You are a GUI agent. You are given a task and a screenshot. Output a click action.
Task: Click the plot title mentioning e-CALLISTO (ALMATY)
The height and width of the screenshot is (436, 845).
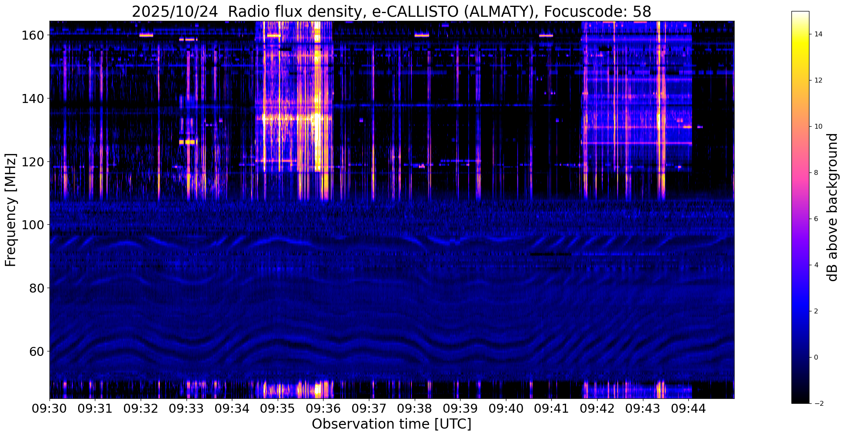(391, 12)
